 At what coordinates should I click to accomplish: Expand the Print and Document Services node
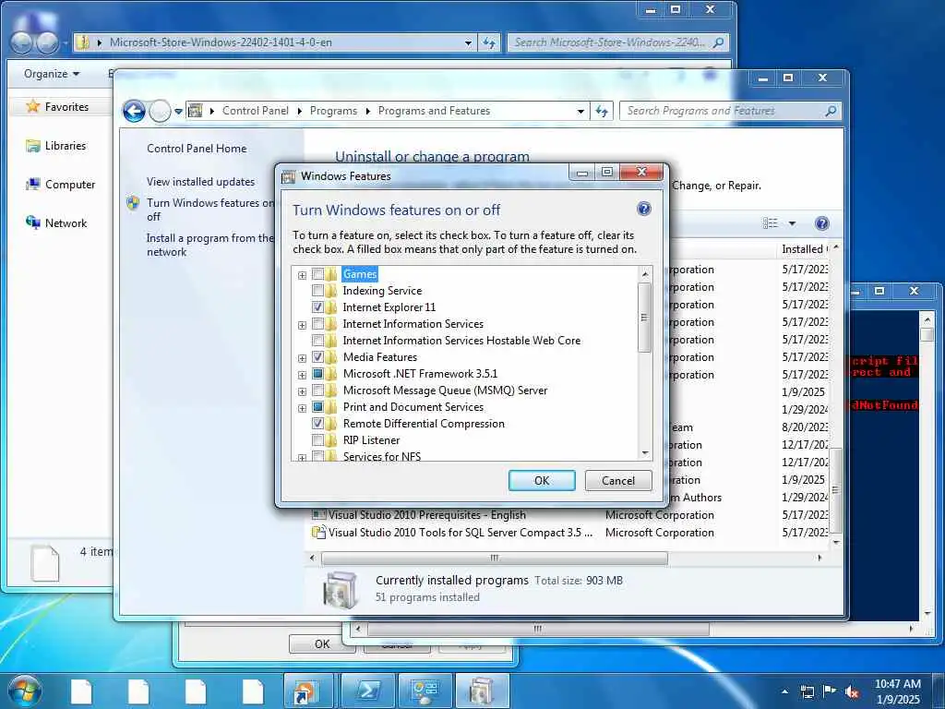tap(302, 407)
